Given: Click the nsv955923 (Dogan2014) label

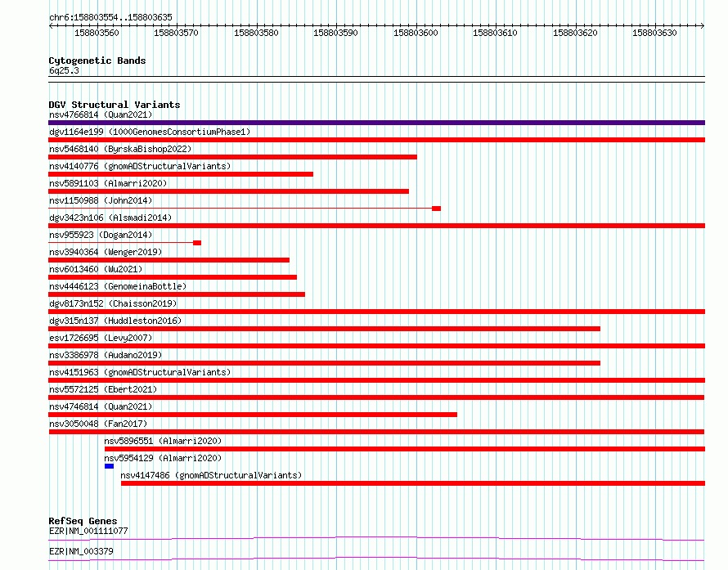Looking at the screenshot, I should click(x=101, y=235).
